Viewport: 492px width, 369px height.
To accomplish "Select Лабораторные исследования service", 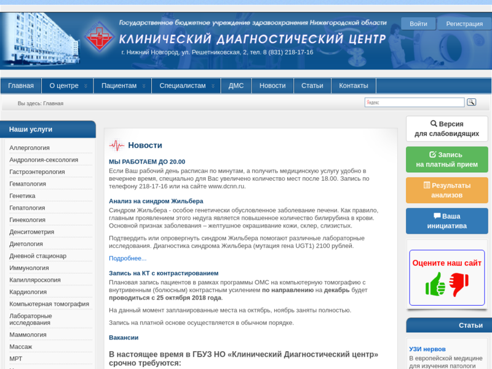I will coord(30,319).
